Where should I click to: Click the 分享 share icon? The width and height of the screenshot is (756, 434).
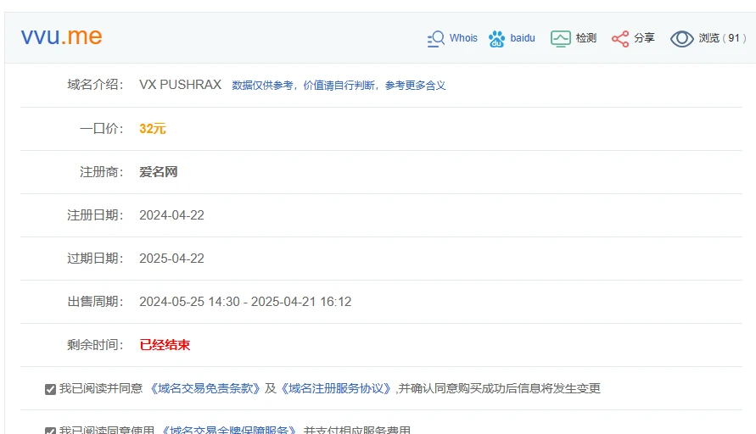620,38
